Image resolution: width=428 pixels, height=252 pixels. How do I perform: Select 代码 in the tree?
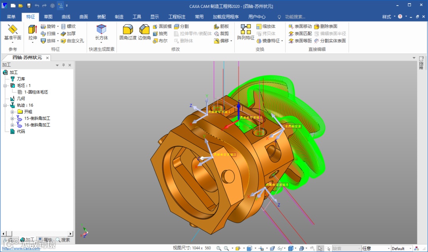click(x=21, y=131)
